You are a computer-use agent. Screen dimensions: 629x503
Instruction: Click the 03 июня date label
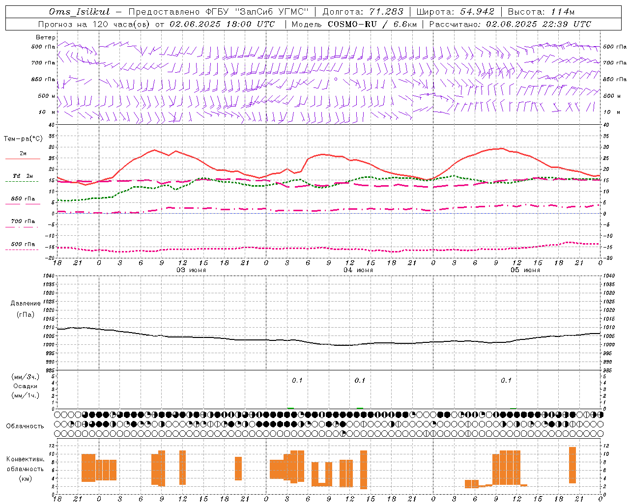(191, 270)
